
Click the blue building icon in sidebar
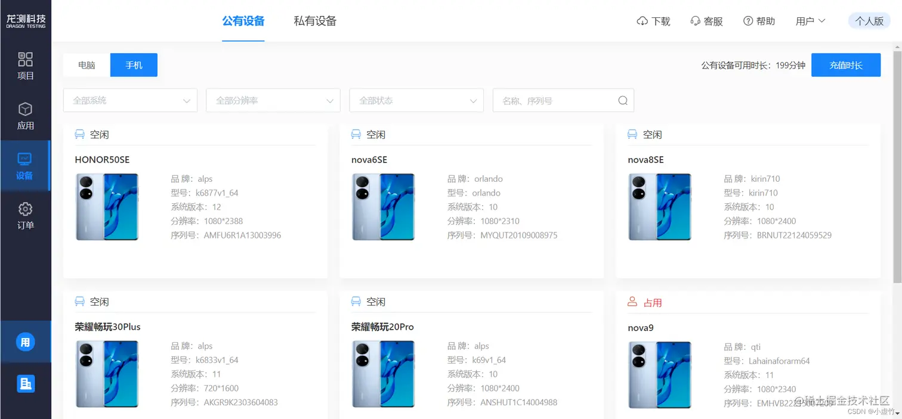click(x=26, y=384)
